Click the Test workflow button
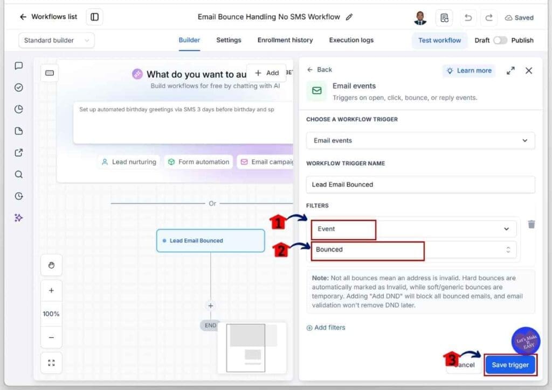 [x=439, y=40]
